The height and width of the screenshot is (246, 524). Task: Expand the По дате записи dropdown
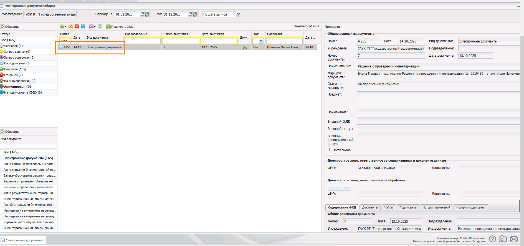click(238, 14)
